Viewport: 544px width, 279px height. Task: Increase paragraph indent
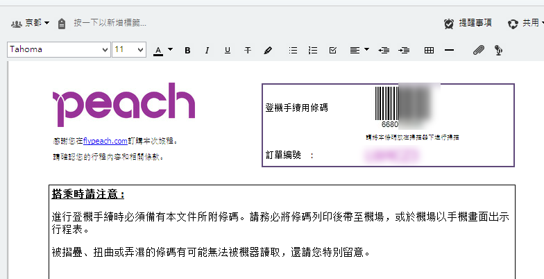pos(404,51)
